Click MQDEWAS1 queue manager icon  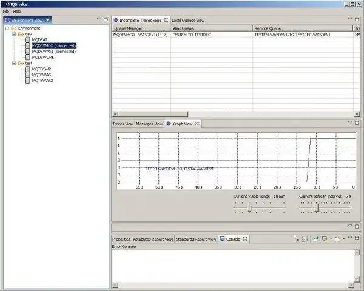point(28,52)
